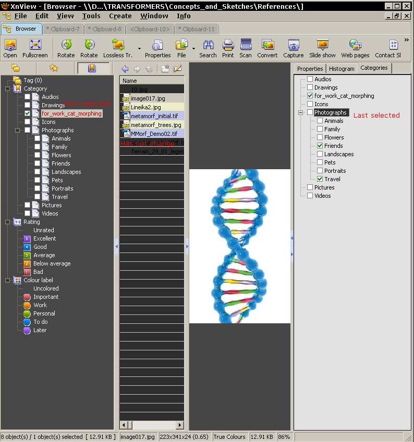The width and height of the screenshot is (414, 442).
Task: Open the File toolbar dropdown arrow
Action: tap(193, 49)
